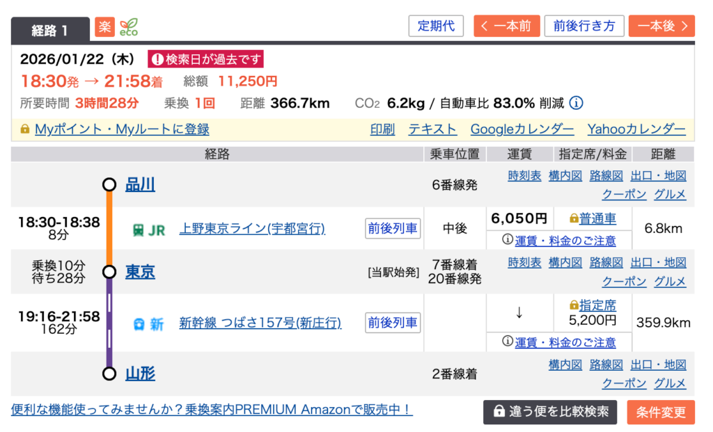Open 時刻表 for 品川 station
The image size is (713, 432).
tap(524, 175)
